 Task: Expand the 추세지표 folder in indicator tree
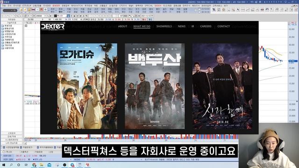7,26
